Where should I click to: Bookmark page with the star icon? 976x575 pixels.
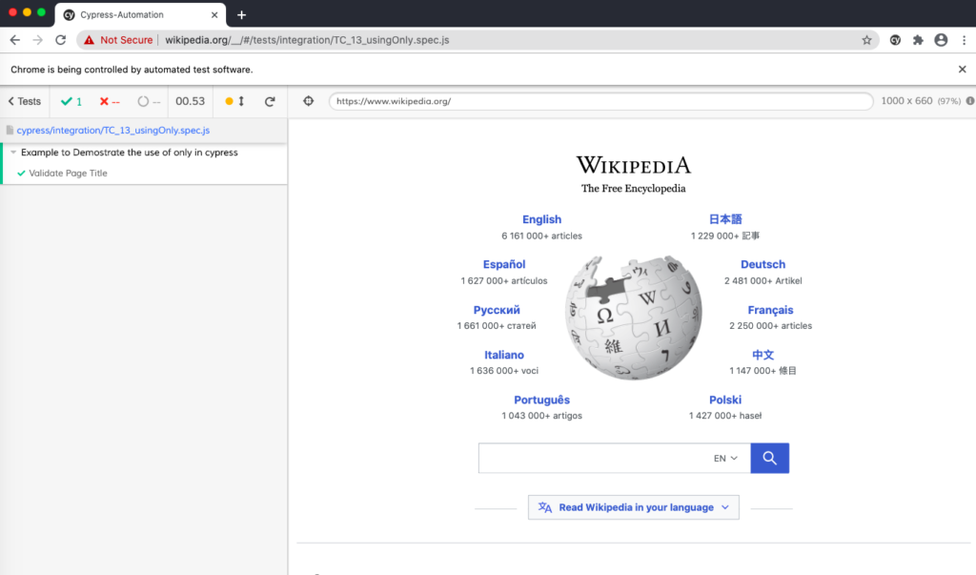(866, 40)
